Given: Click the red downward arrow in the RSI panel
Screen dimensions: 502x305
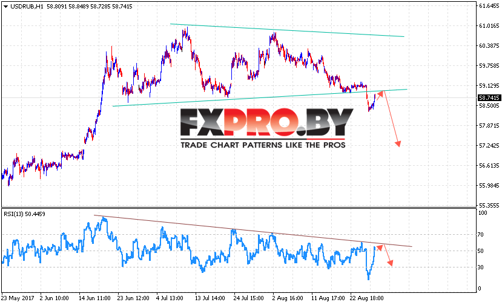Looking at the screenshot, I should point(388,256).
